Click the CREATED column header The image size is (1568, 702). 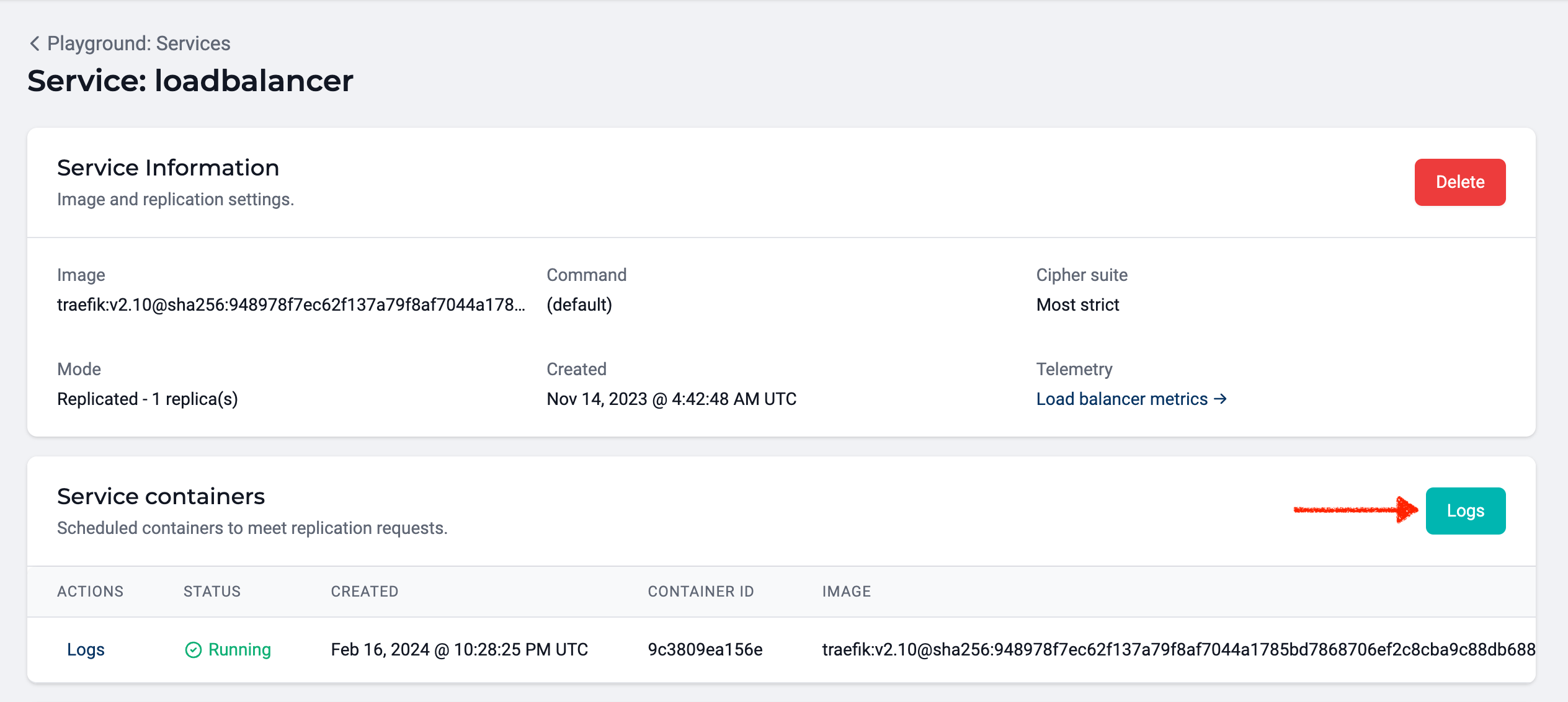(365, 591)
